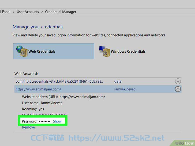This screenshot has width=195, height=146.
Task: Expand breadcrumb arrow before User Accounts
Action: [x=14, y=12]
